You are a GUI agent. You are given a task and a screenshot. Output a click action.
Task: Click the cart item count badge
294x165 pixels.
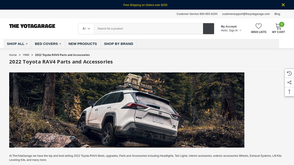click(x=282, y=24)
